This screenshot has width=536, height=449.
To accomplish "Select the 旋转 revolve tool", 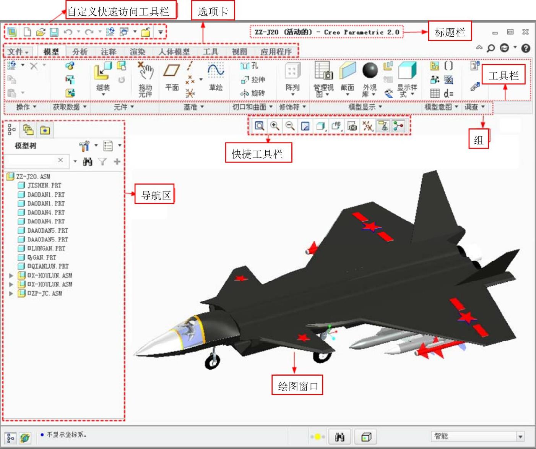I will point(253,93).
